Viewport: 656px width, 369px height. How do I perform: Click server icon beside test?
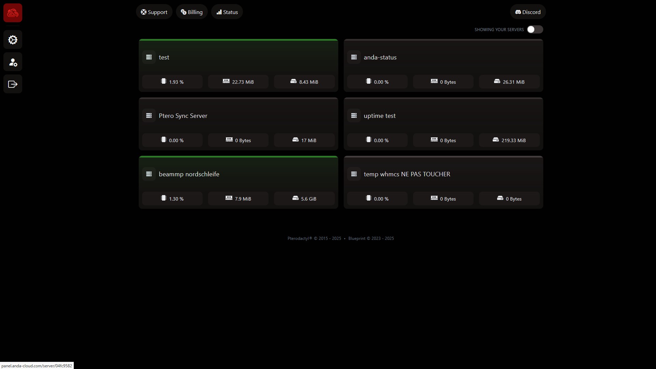[x=149, y=57]
